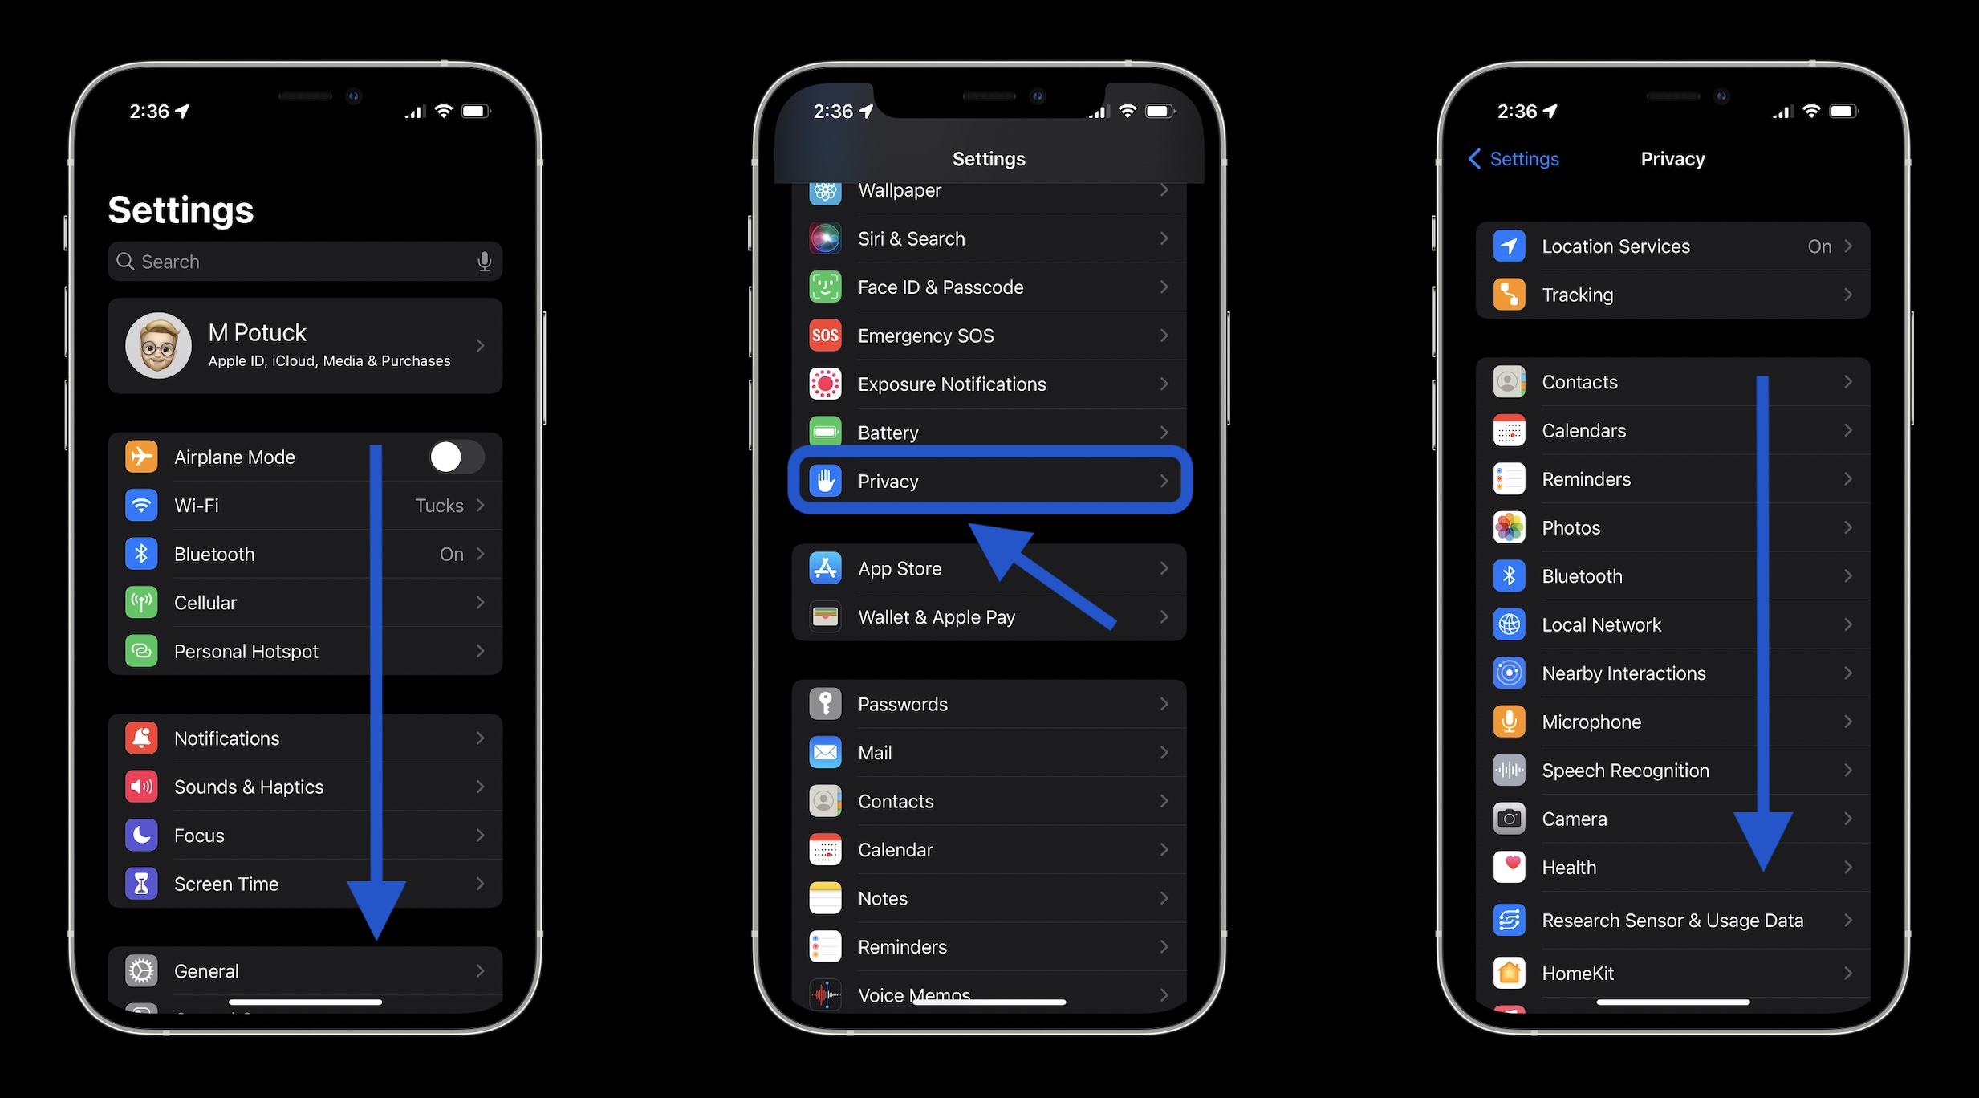Open the Exposure Notifications settings
The width and height of the screenshot is (1979, 1098).
[x=989, y=383]
